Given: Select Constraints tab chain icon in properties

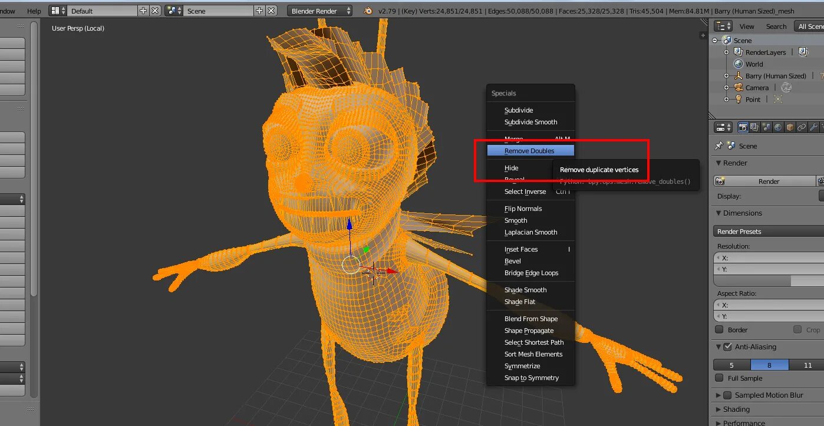Looking at the screenshot, I should tap(802, 127).
